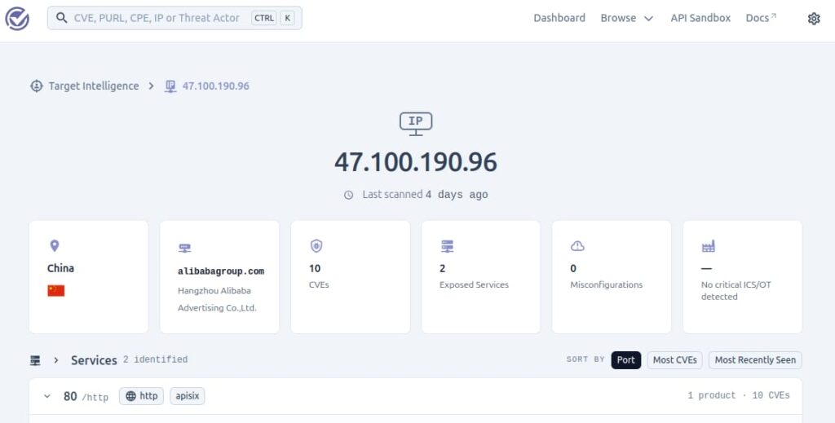Sort services by Most Recently Seen
This screenshot has height=423, width=835.
755,360
